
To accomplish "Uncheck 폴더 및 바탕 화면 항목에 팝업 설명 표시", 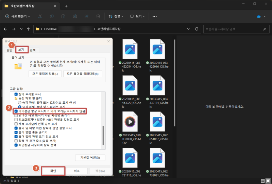I will (x=16, y=128).
